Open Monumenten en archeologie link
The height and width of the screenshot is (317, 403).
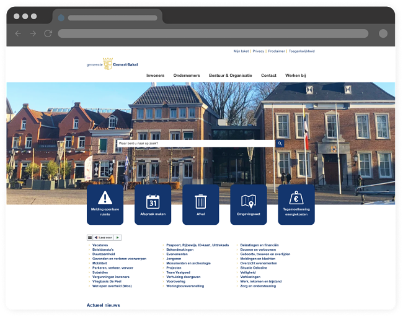click(x=188, y=263)
